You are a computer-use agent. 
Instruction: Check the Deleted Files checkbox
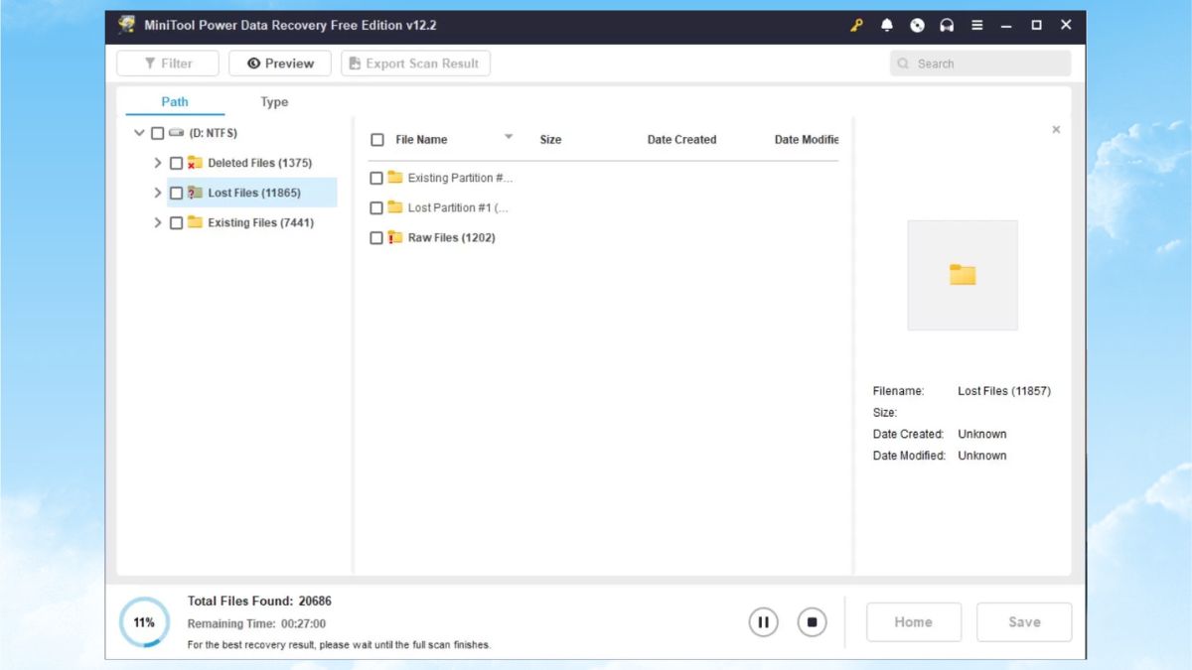tap(176, 163)
